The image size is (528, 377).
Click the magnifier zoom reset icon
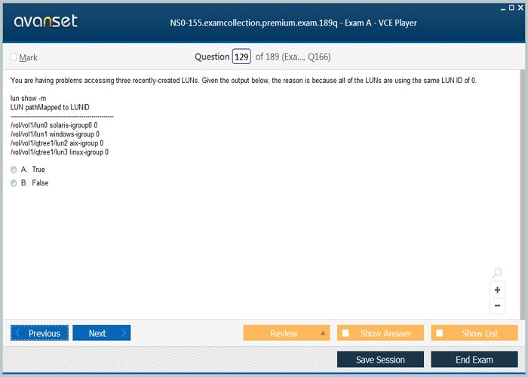(496, 272)
